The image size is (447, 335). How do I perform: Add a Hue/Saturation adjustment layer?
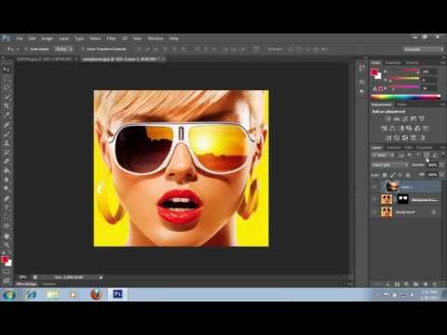click(384, 128)
